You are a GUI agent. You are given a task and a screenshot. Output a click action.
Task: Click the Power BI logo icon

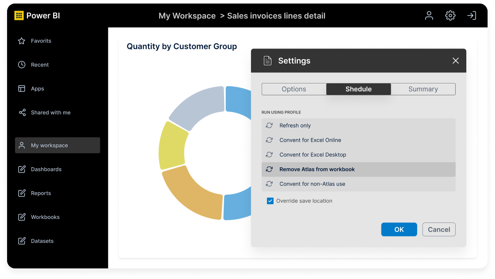[19, 16]
